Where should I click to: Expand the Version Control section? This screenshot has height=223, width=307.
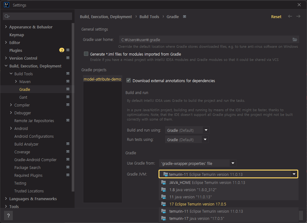coord(6,58)
